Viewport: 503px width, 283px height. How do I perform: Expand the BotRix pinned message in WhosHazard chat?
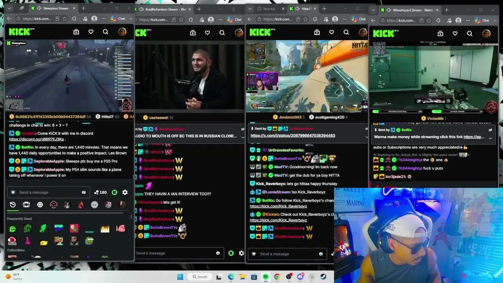pos(490,138)
